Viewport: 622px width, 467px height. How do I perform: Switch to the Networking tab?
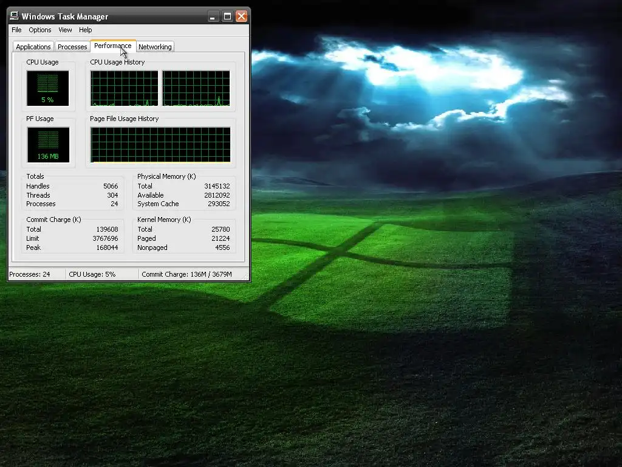click(x=155, y=47)
